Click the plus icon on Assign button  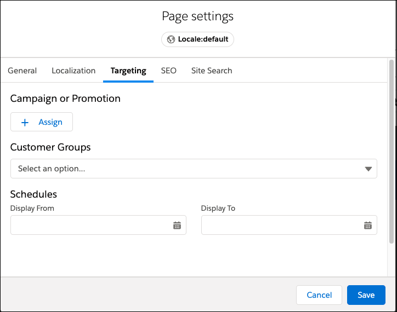coord(25,123)
